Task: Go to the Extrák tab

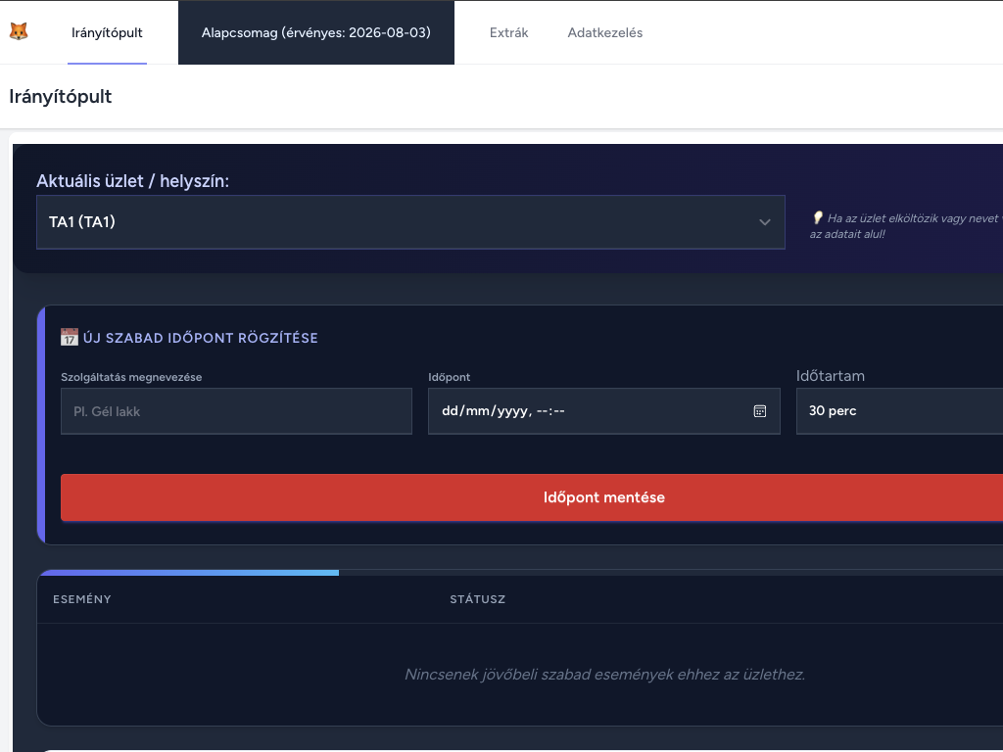Action: pyautogui.click(x=508, y=32)
